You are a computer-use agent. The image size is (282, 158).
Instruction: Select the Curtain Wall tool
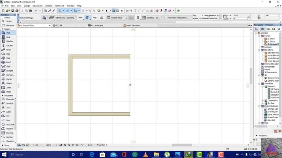point(8,75)
